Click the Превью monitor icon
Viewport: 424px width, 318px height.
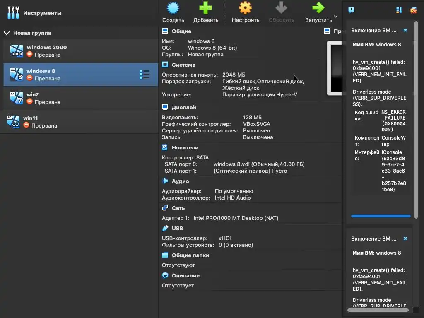click(x=327, y=31)
